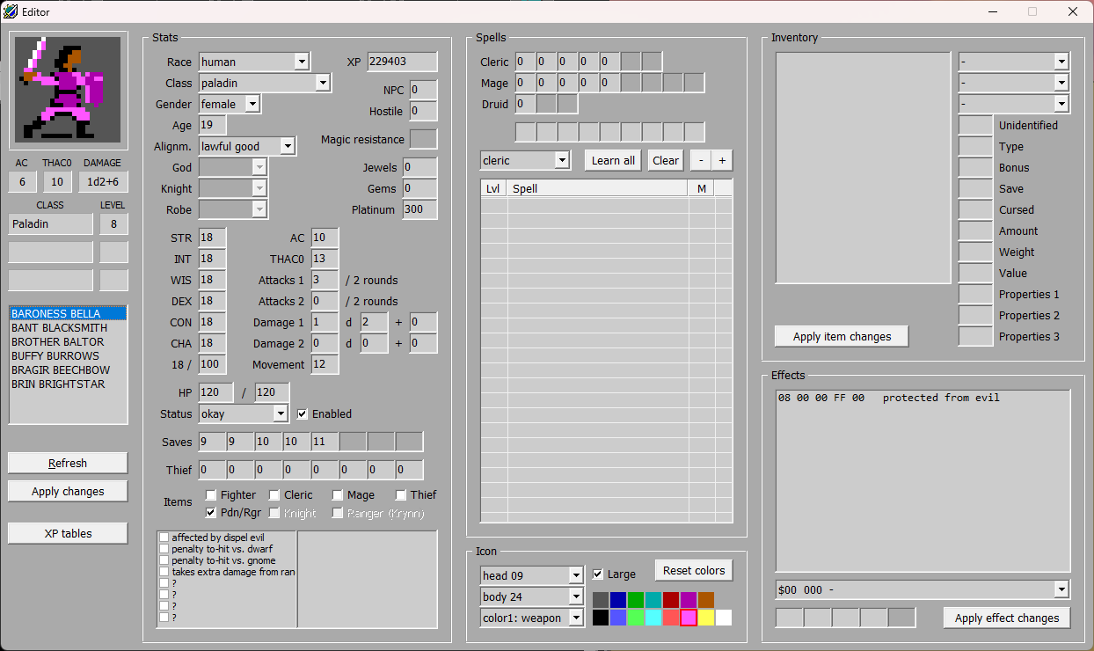This screenshot has width=1094, height=651.
Task: Enable the Fighter items checkbox
Action: click(211, 495)
